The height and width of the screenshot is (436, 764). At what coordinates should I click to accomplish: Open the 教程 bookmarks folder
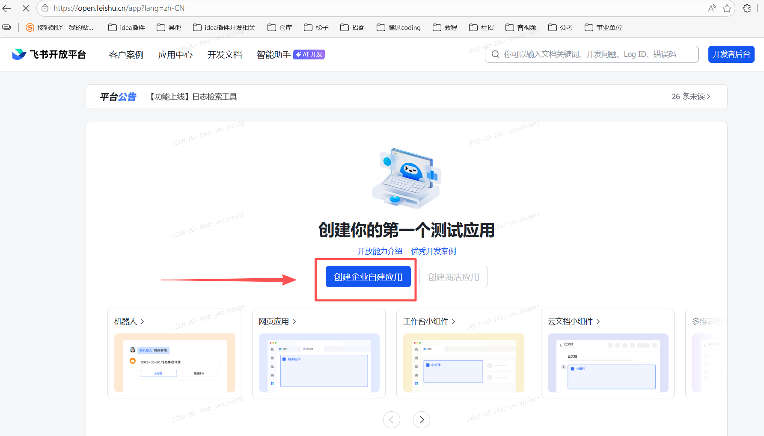[445, 27]
